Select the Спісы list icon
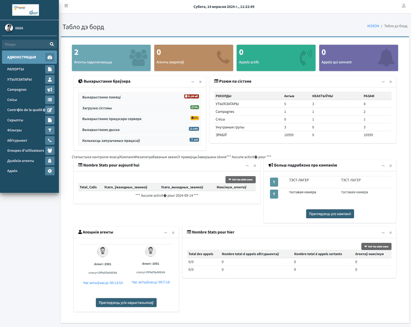This screenshot has width=411, height=327. tap(50, 100)
